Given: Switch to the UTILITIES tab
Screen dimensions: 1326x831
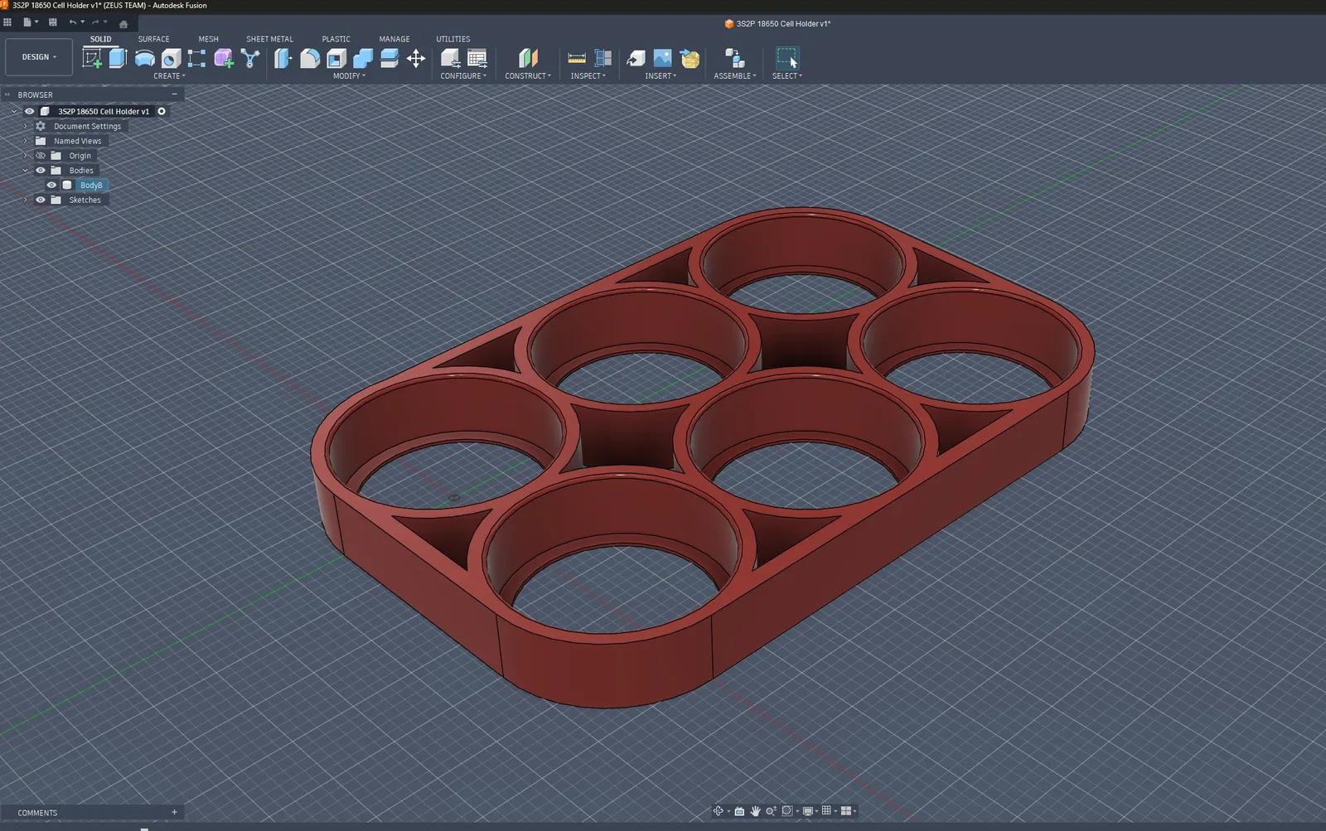Looking at the screenshot, I should click(x=452, y=39).
